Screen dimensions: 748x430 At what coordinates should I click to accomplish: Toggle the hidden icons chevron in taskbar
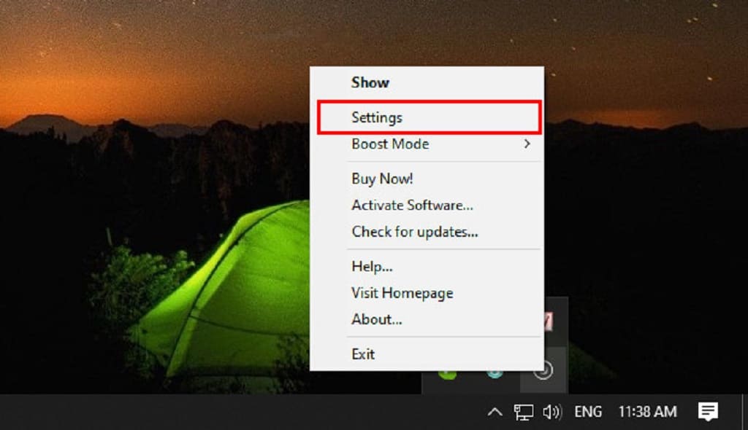(495, 412)
